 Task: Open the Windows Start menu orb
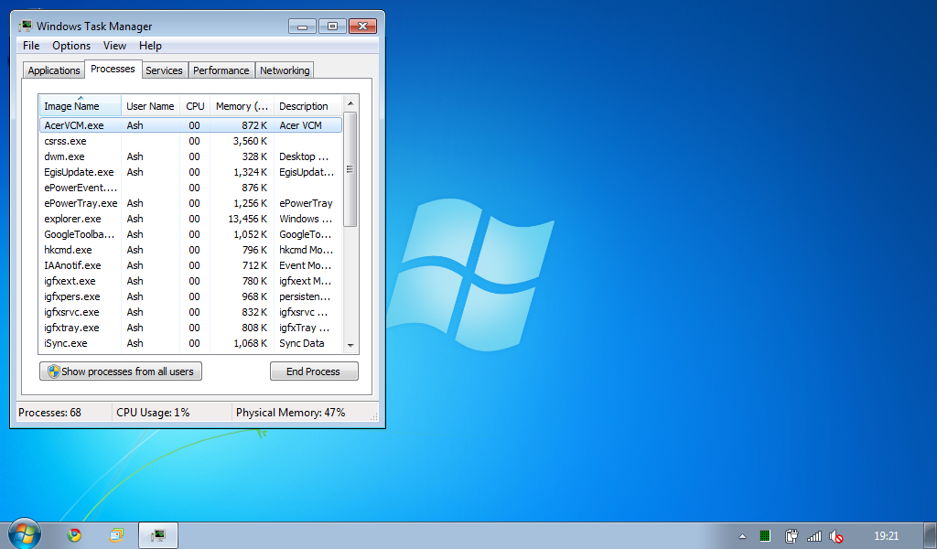point(25,534)
